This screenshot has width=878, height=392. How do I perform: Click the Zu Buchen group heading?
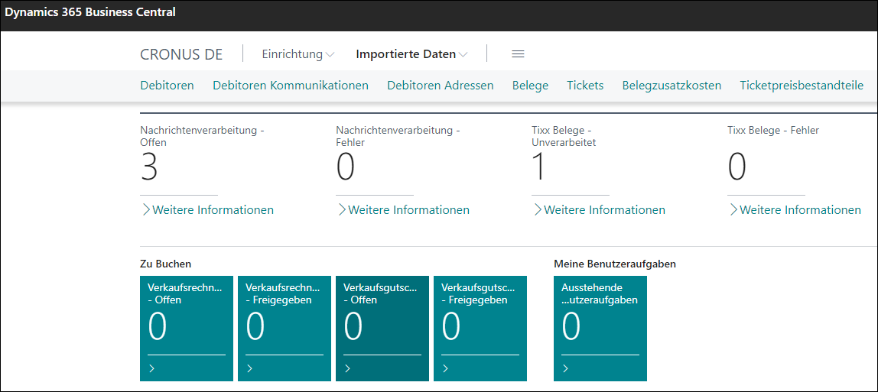(166, 264)
